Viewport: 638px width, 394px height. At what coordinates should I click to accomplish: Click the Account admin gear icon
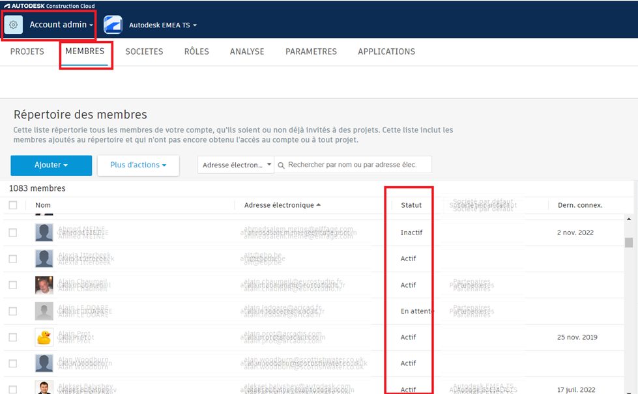[x=14, y=25]
